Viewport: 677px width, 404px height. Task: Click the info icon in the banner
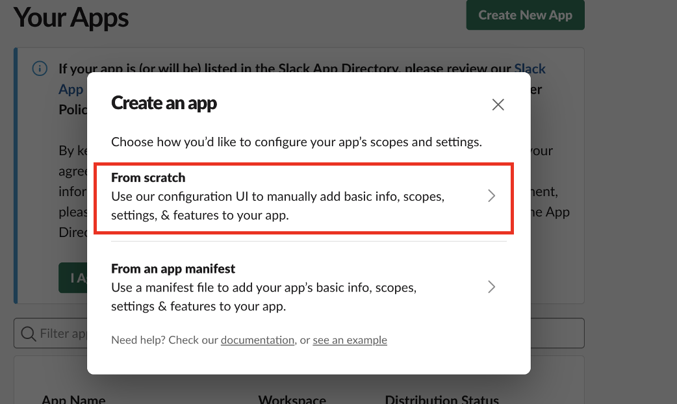pyautogui.click(x=40, y=69)
